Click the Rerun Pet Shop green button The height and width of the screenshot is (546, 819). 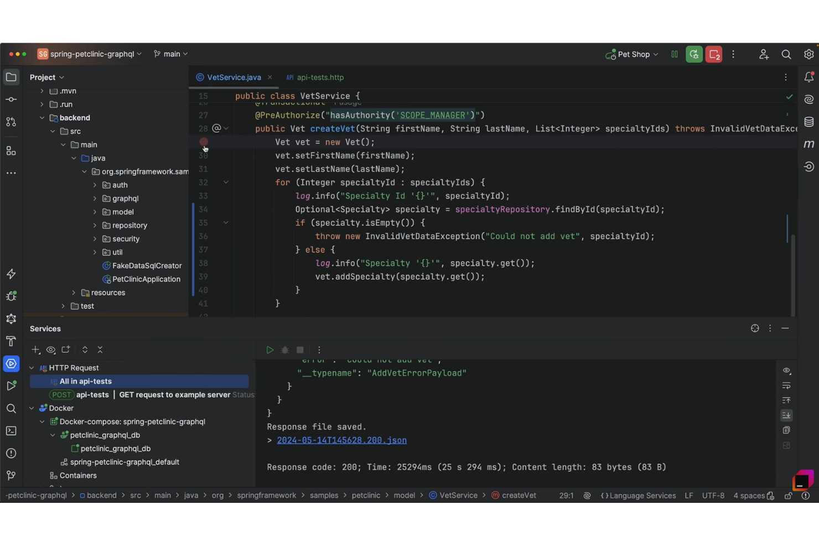(694, 54)
